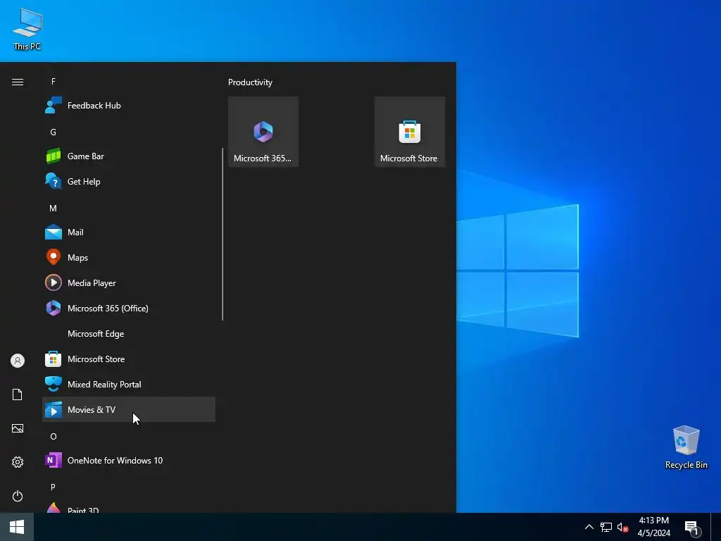Click the Microsoft 365 pinned tile
The width and height of the screenshot is (721, 541).
[x=263, y=132]
